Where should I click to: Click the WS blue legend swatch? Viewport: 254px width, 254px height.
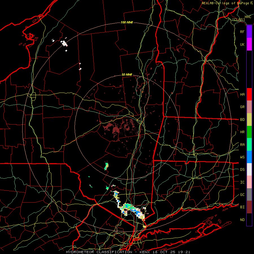(249, 157)
